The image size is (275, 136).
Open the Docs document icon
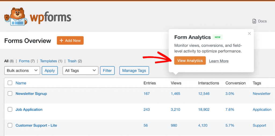click(254, 21)
